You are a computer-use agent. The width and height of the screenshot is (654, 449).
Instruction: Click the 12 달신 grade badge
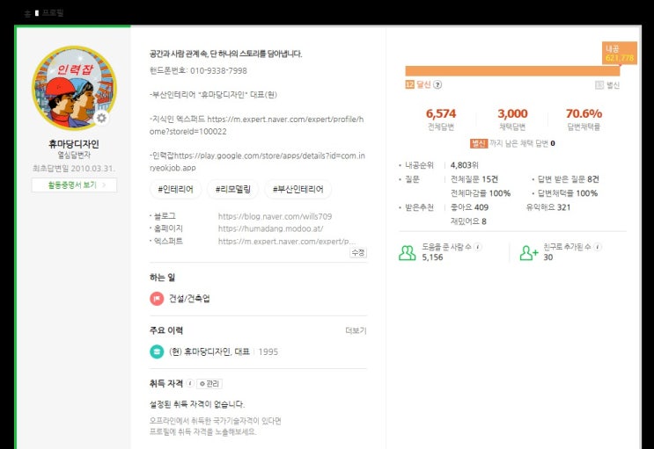click(x=409, y=84)
